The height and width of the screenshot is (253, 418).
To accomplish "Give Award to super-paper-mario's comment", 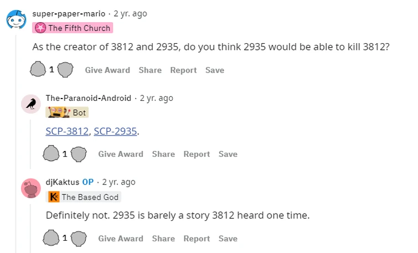I will click(107, 70).
